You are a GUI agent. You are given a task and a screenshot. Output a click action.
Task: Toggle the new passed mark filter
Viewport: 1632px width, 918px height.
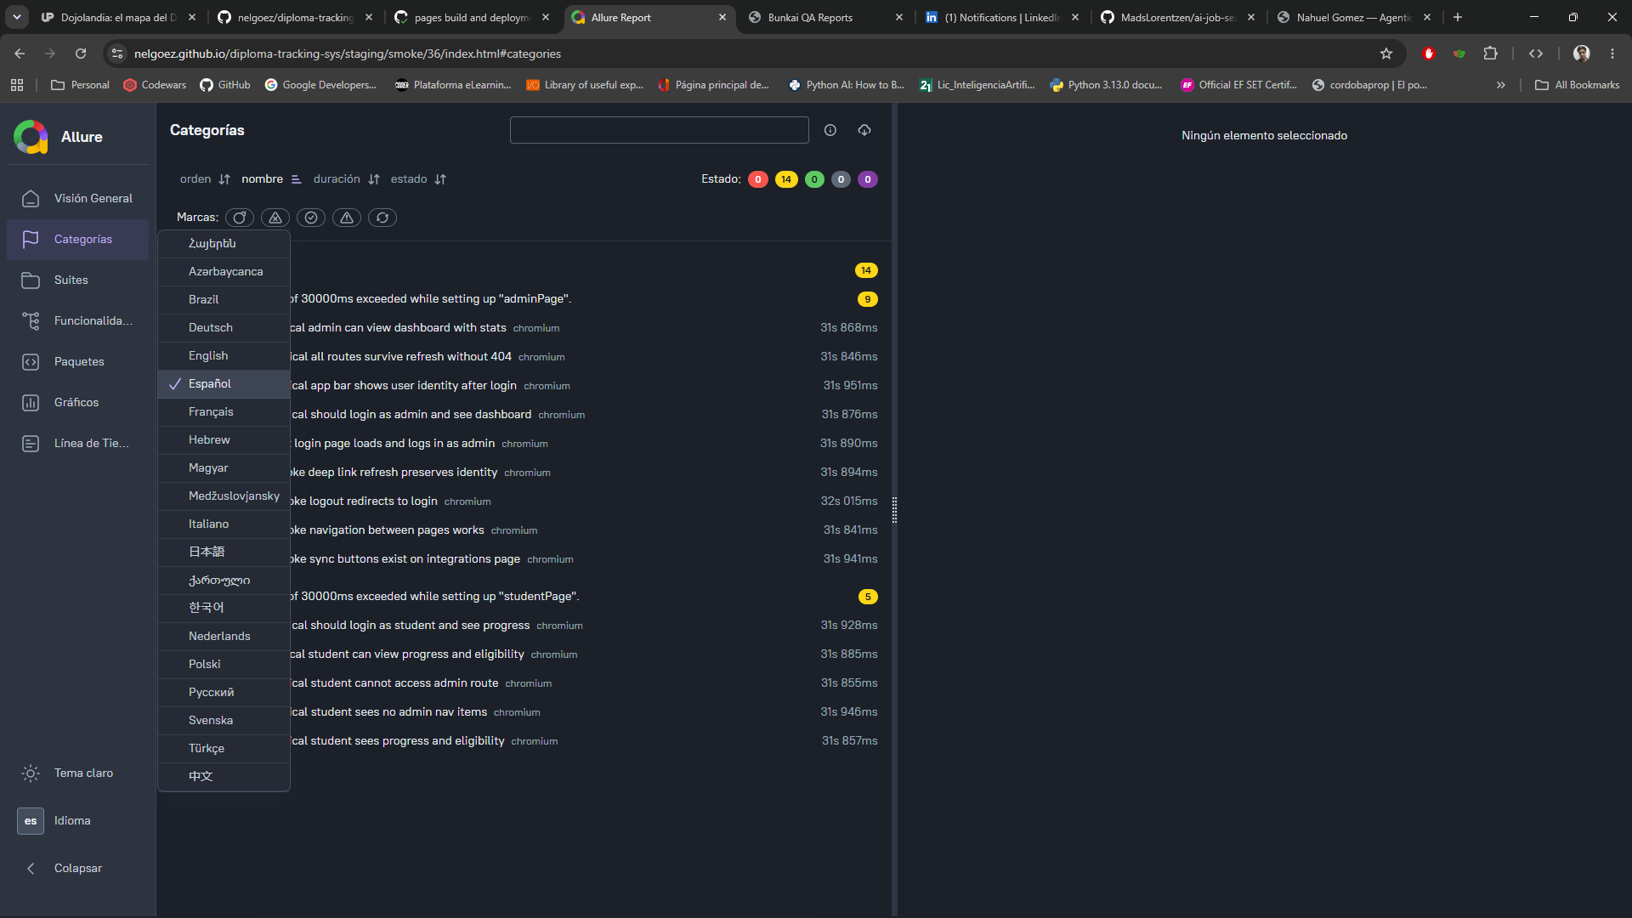click(311, 218)
